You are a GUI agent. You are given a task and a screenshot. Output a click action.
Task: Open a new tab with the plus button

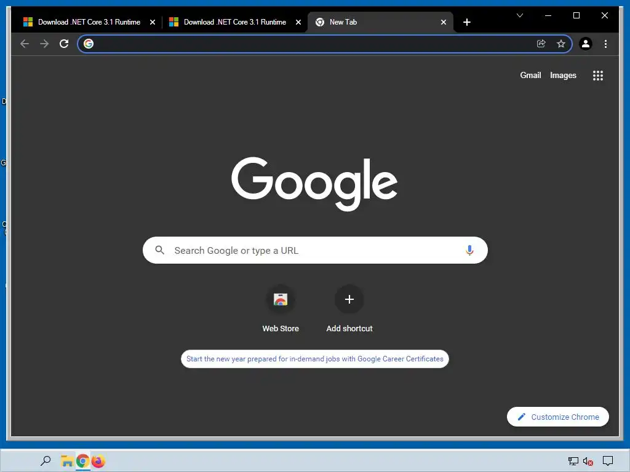click(466, 22)
